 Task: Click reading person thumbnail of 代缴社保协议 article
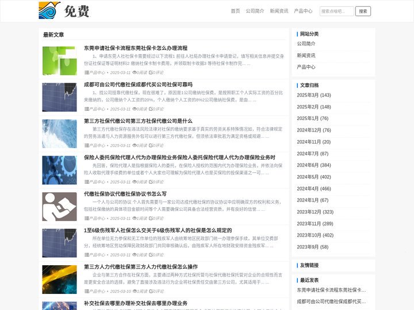click(x=59, y=207)
